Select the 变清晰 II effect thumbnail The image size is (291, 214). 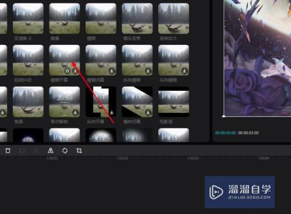[x=28, y=19]
